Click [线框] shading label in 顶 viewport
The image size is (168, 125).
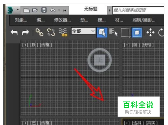pos(46,45)
